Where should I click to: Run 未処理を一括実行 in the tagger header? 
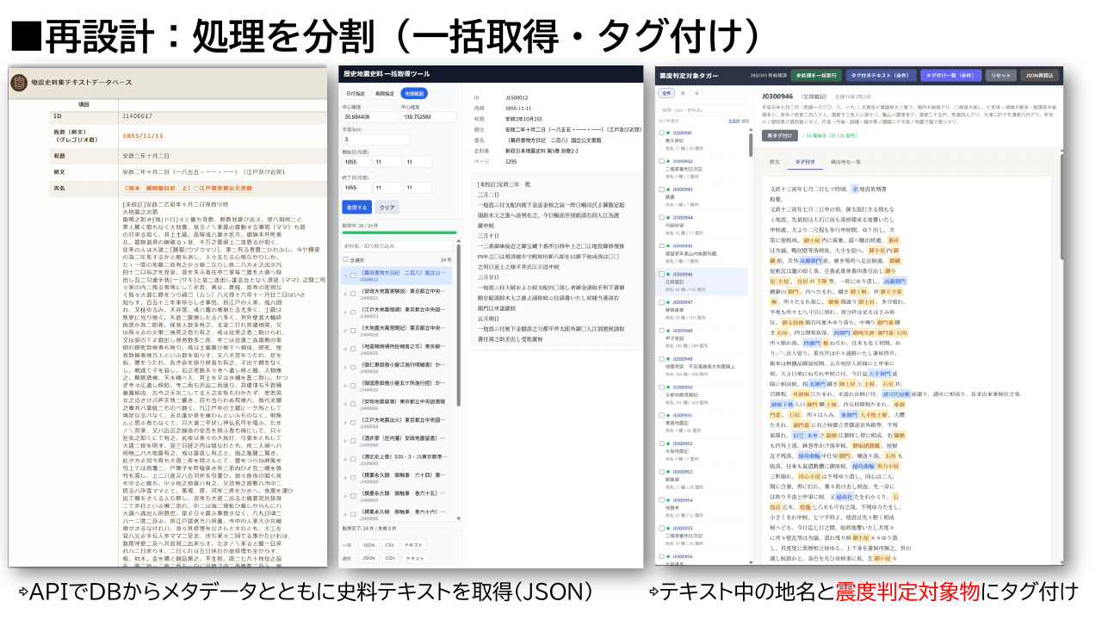pyautogui.click(x=814, y=76)
